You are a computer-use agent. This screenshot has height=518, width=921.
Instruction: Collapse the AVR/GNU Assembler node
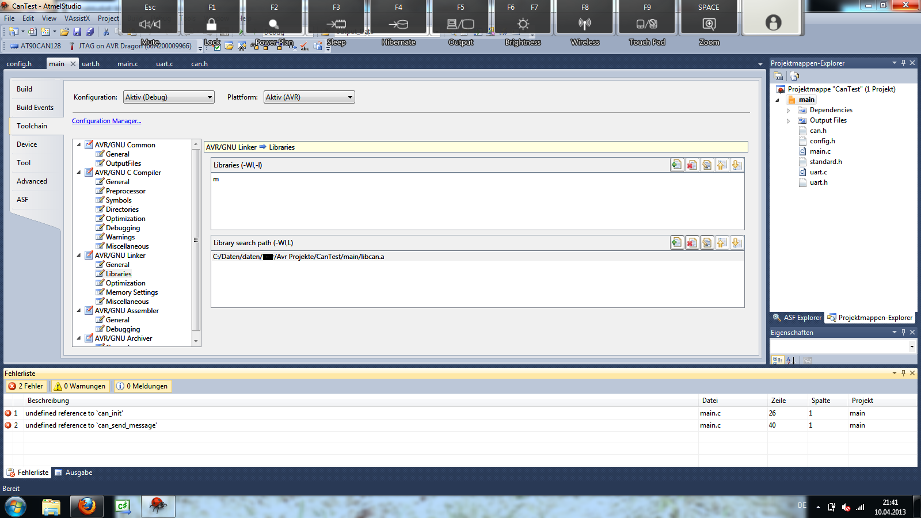click(79, 311)
